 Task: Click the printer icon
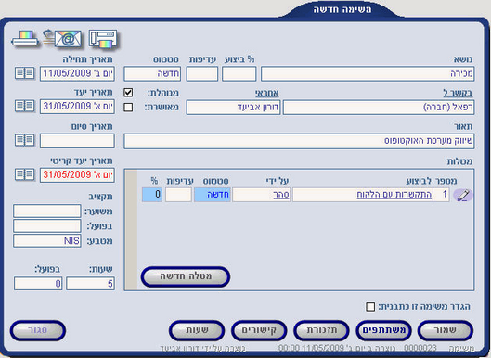25,39
